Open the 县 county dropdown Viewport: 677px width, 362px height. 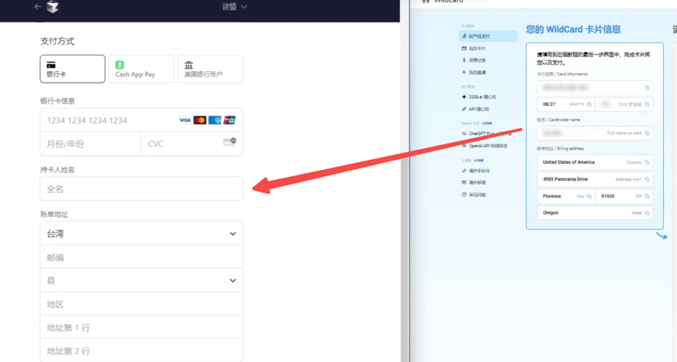click(x=141, y=280)
